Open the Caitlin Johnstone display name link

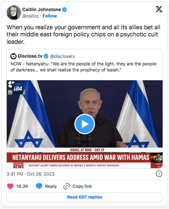point(42,9)
